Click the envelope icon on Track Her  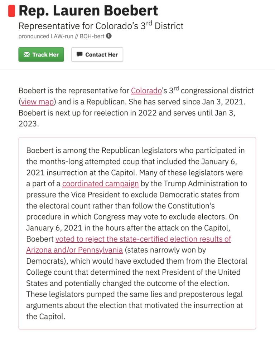pyautogui.click(x=26, y=54)
